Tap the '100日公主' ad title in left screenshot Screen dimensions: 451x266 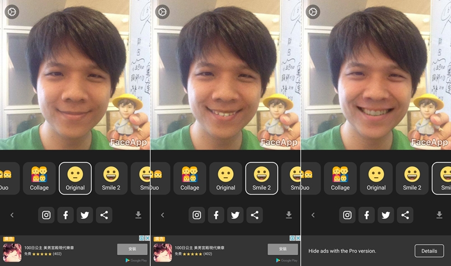tap(49, 248)
